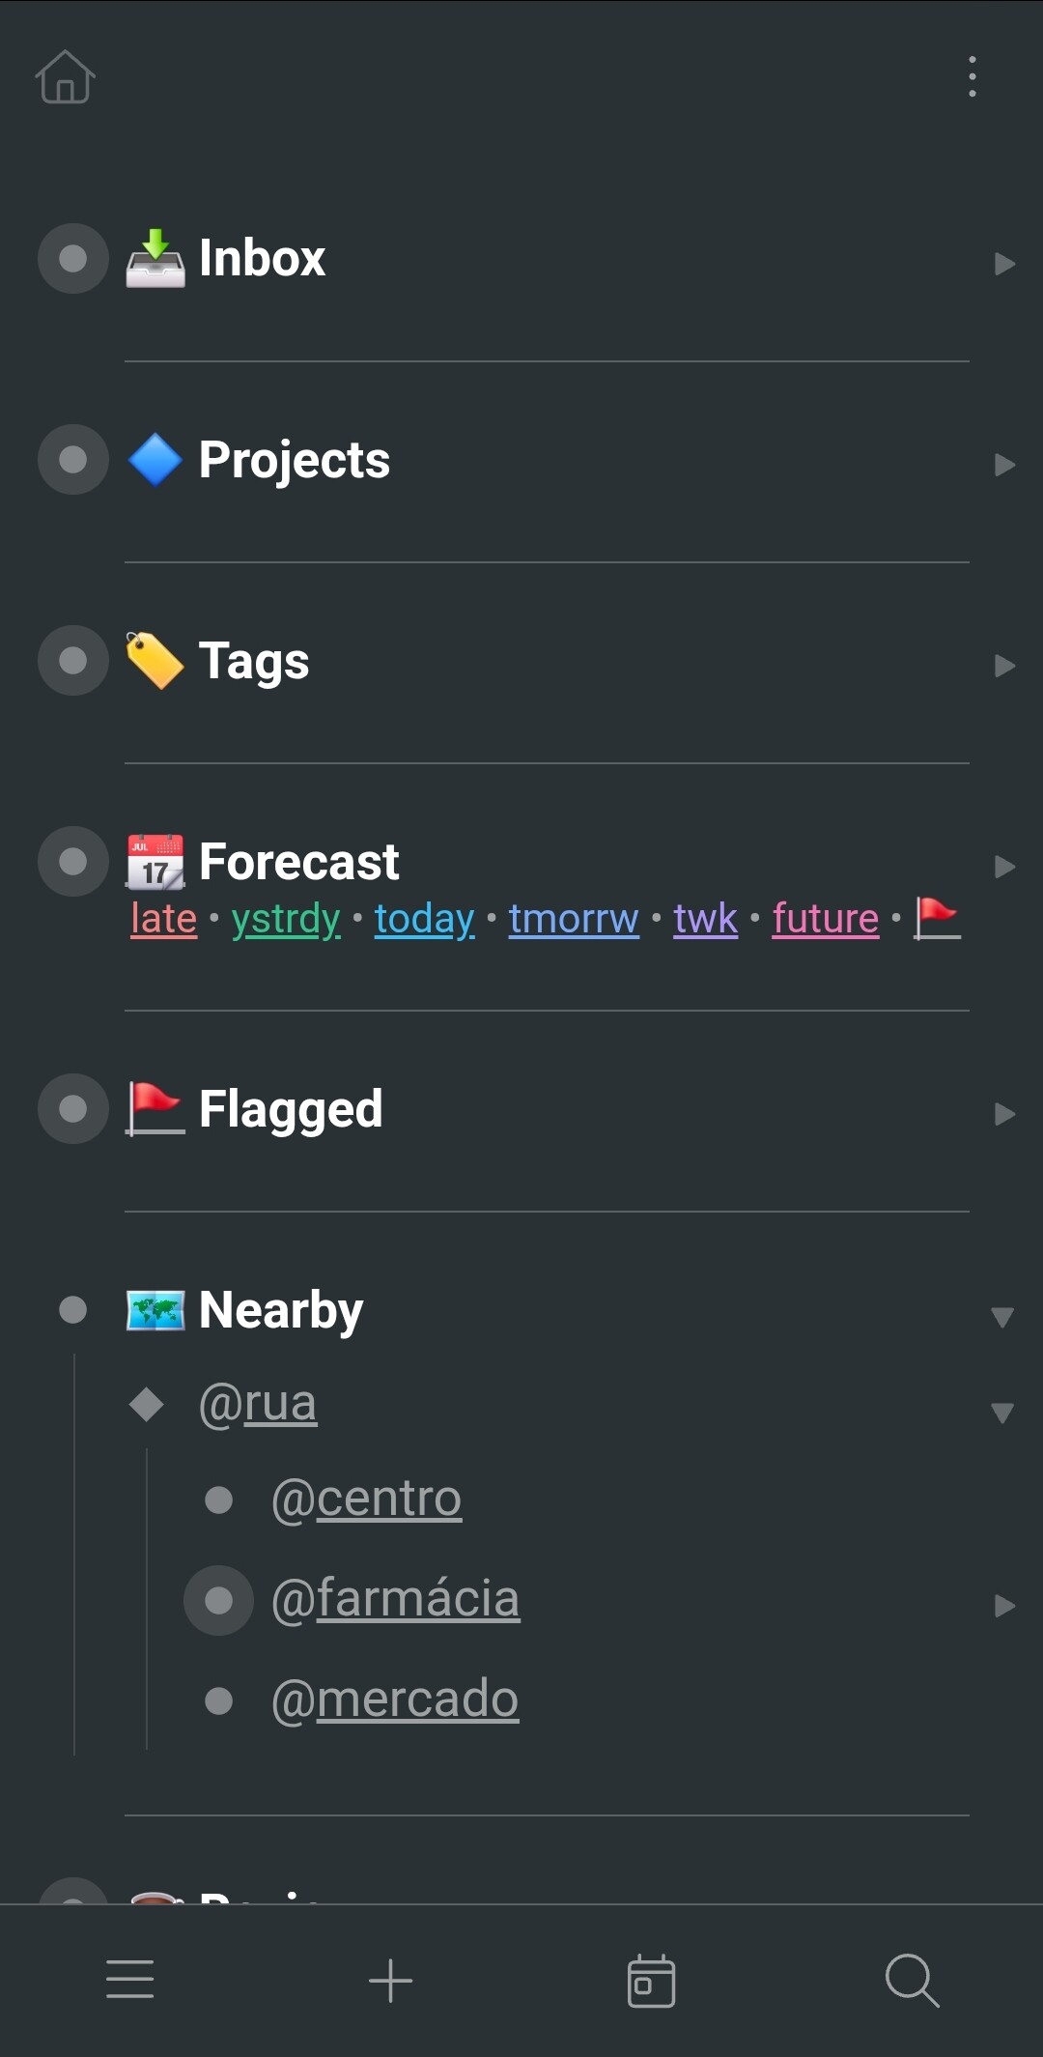Open the "today" forecast link
The image size is (1043, 2057).
click(x=424, y=919)
